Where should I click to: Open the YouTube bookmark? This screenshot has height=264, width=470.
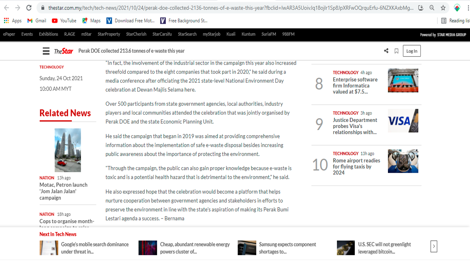tap(64, 21)
